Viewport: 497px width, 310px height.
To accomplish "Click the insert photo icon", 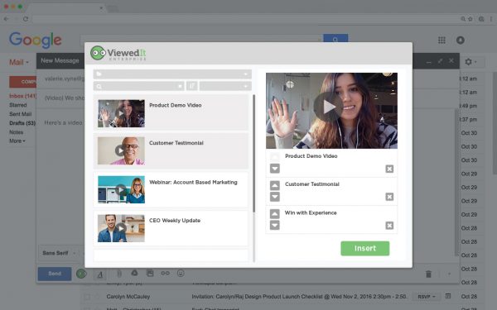I will pyautogui.click(x=150, y=273).
